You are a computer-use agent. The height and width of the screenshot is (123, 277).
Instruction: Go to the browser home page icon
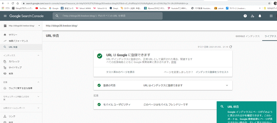pyautogui.click(x=18, y=3)
